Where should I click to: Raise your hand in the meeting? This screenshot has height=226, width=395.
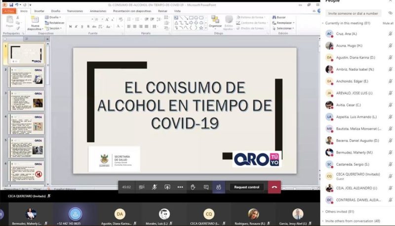(x=193, y=188)
